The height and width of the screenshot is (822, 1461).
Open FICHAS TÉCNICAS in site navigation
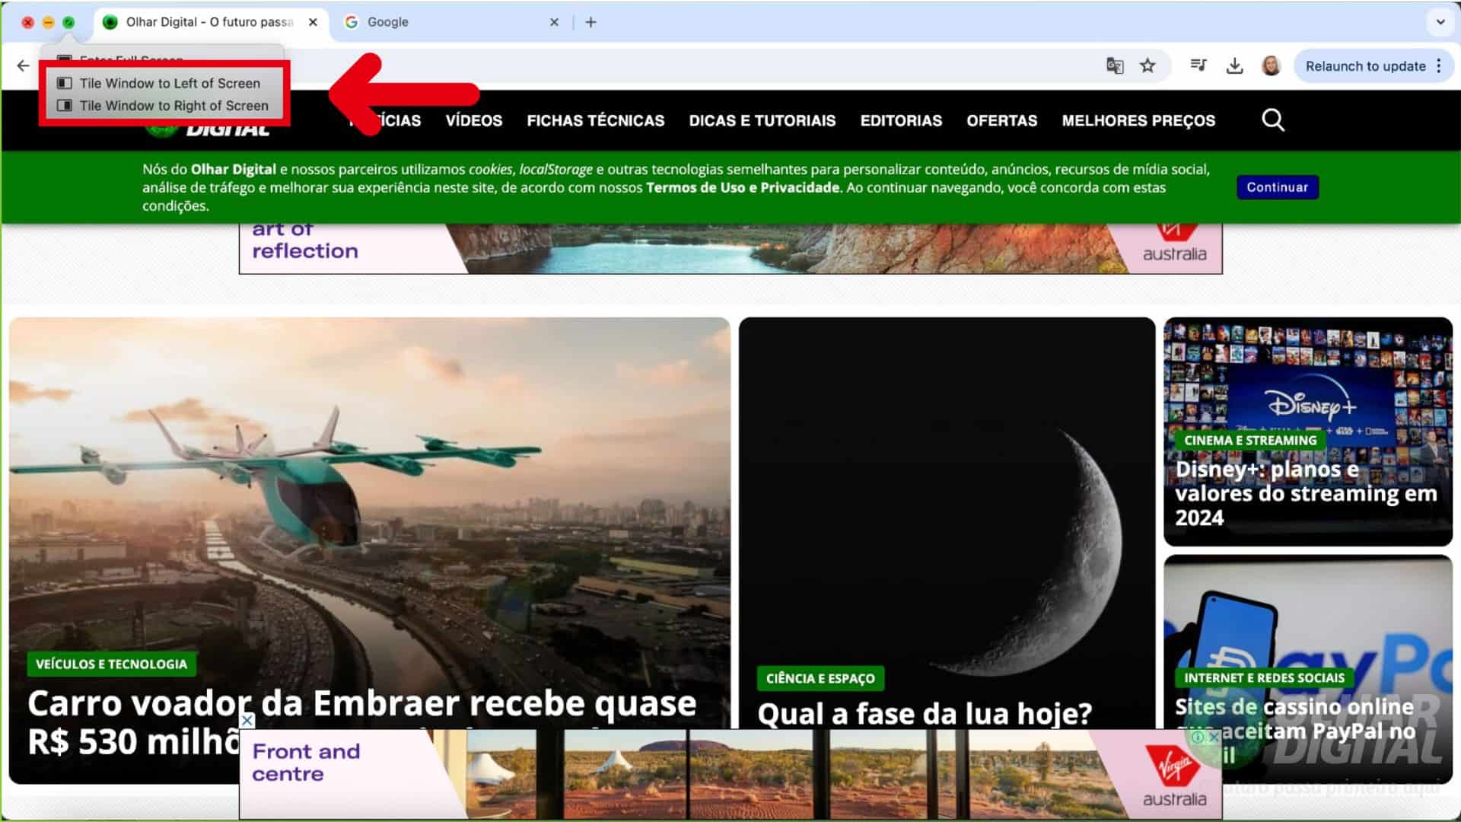595,120
